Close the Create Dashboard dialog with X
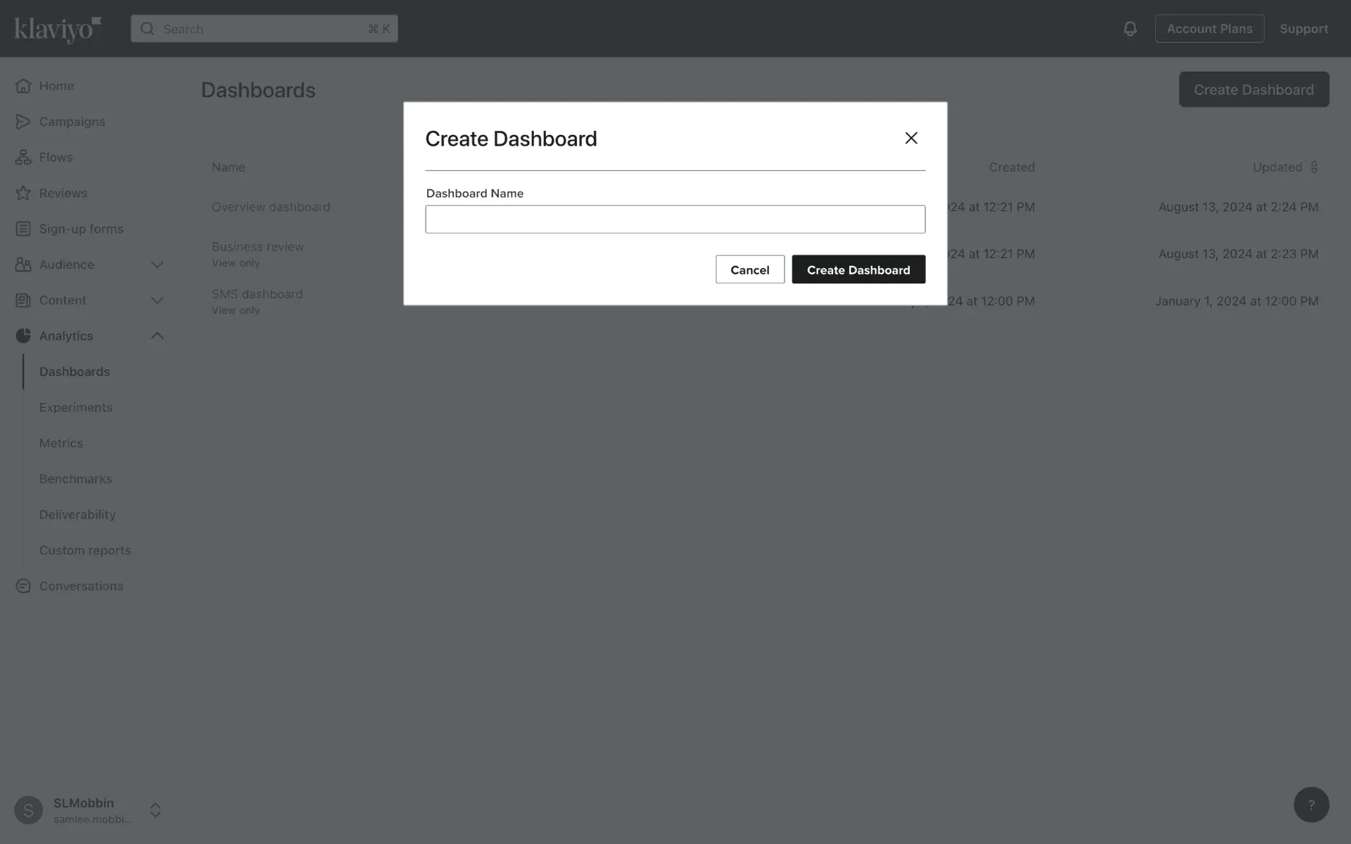 911,138
